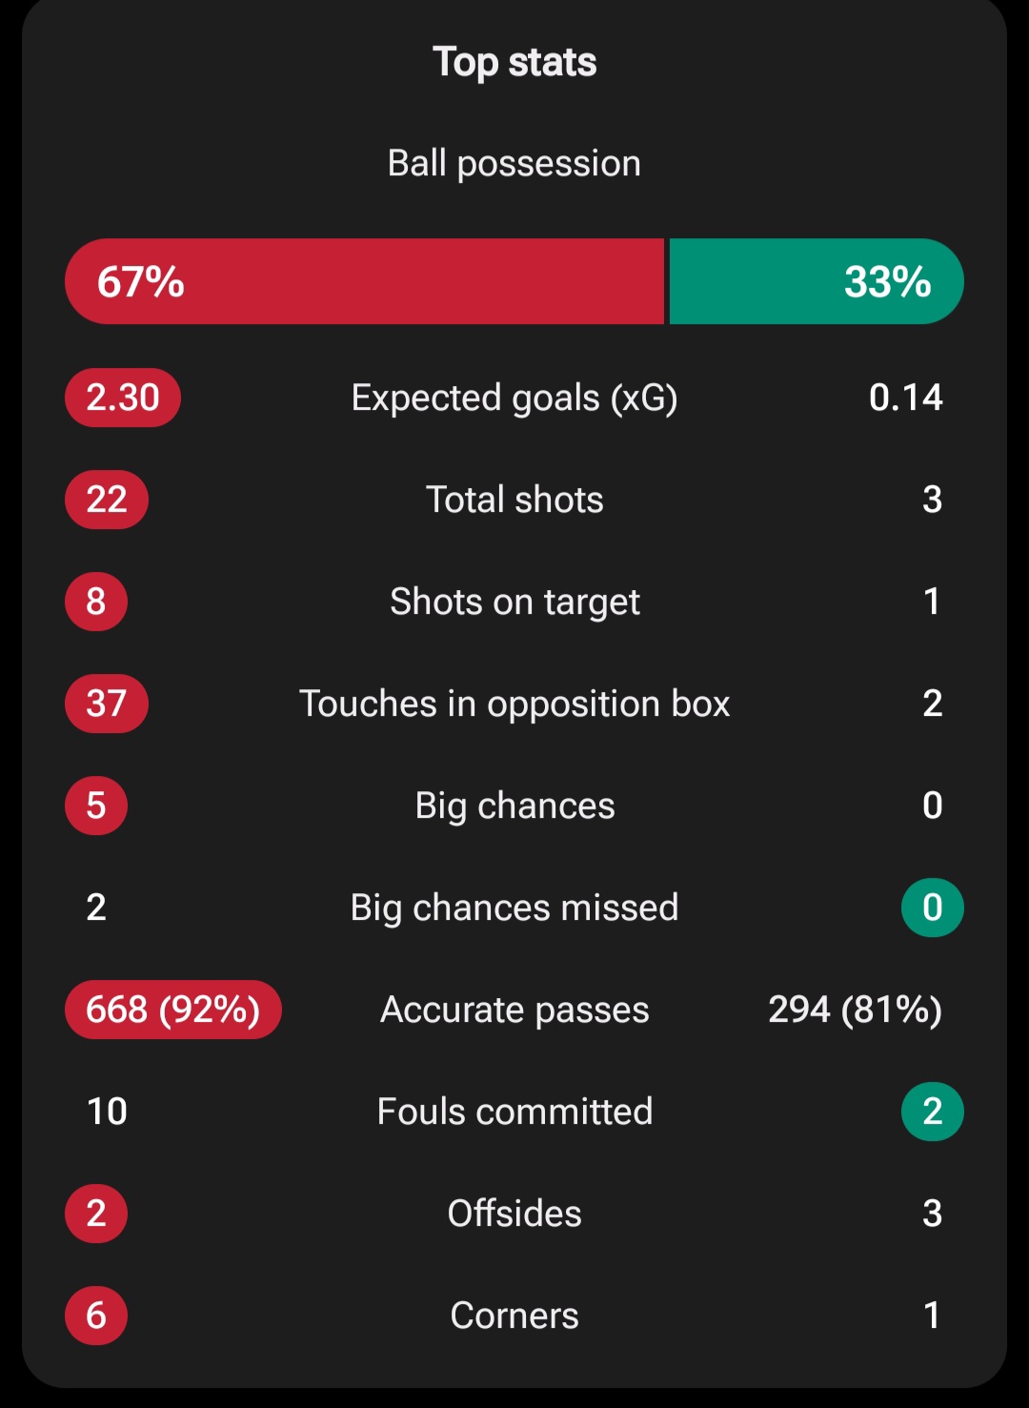Image resolution: width=1029 pixels, height=1408 pixels.
Task: Click the red 668 (92%) accurate passes badge
Action: [173, 1010]
